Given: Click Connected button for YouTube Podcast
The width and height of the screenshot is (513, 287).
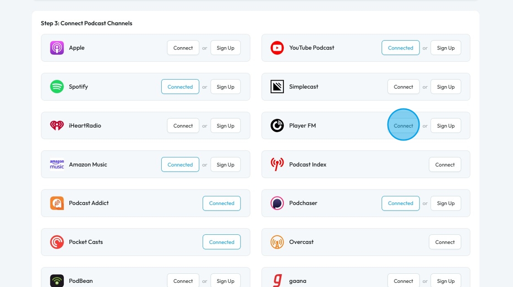Looking at the screenshot, I should point(400,48).
